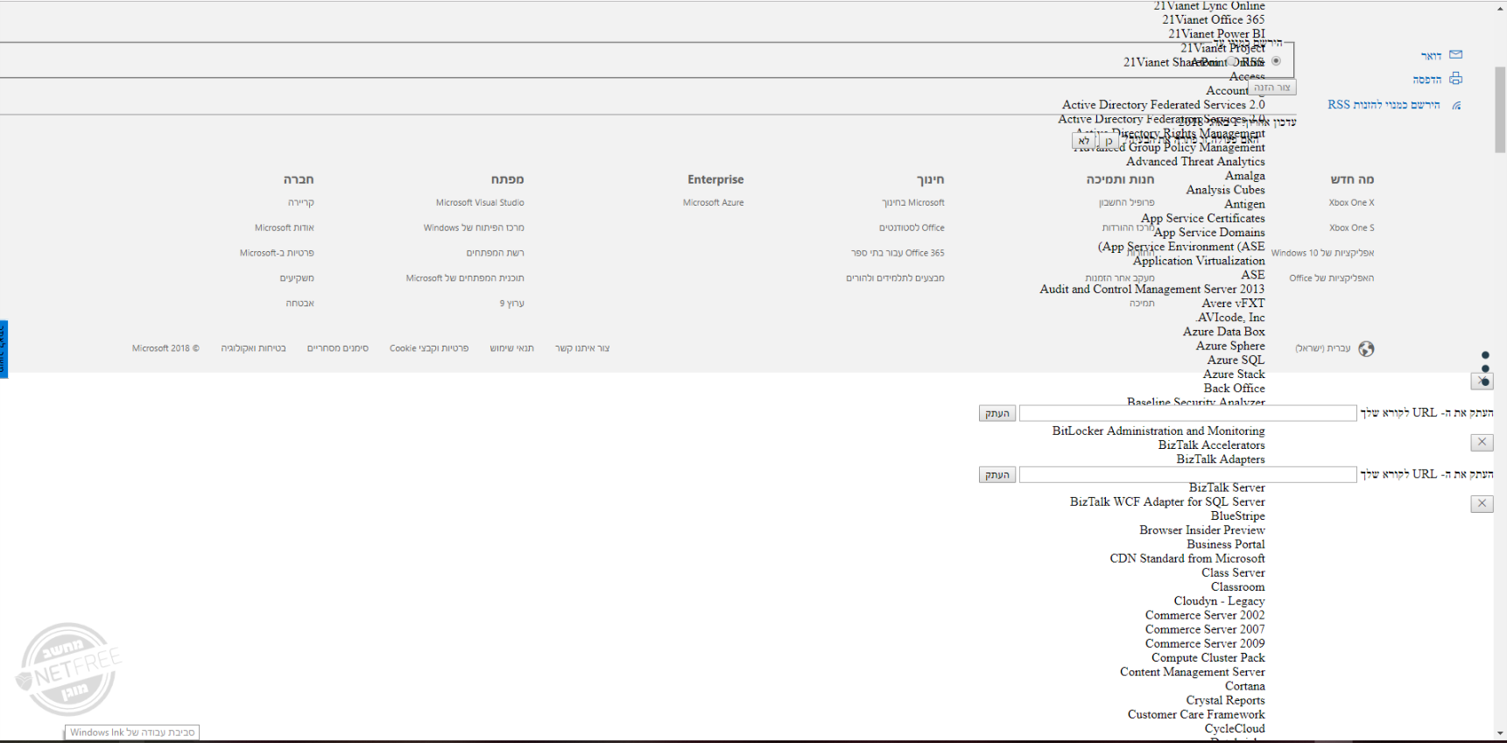Screen dimensions: 1507x743
Task: Click Azure SQL in the product list
Action: (1236, 360)
